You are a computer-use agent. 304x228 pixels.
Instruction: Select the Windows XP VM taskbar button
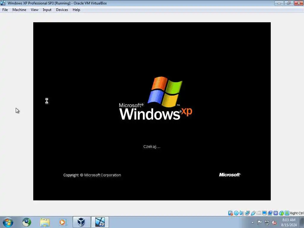coord(100,222)
